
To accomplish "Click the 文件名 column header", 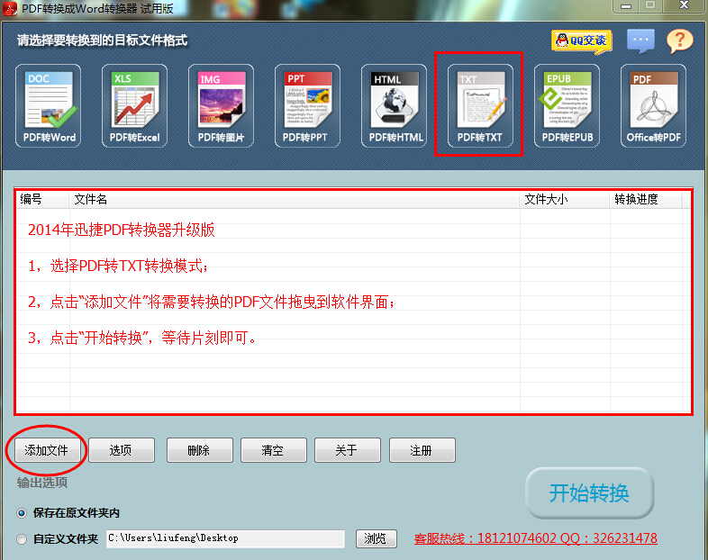I will click(295, 200).
